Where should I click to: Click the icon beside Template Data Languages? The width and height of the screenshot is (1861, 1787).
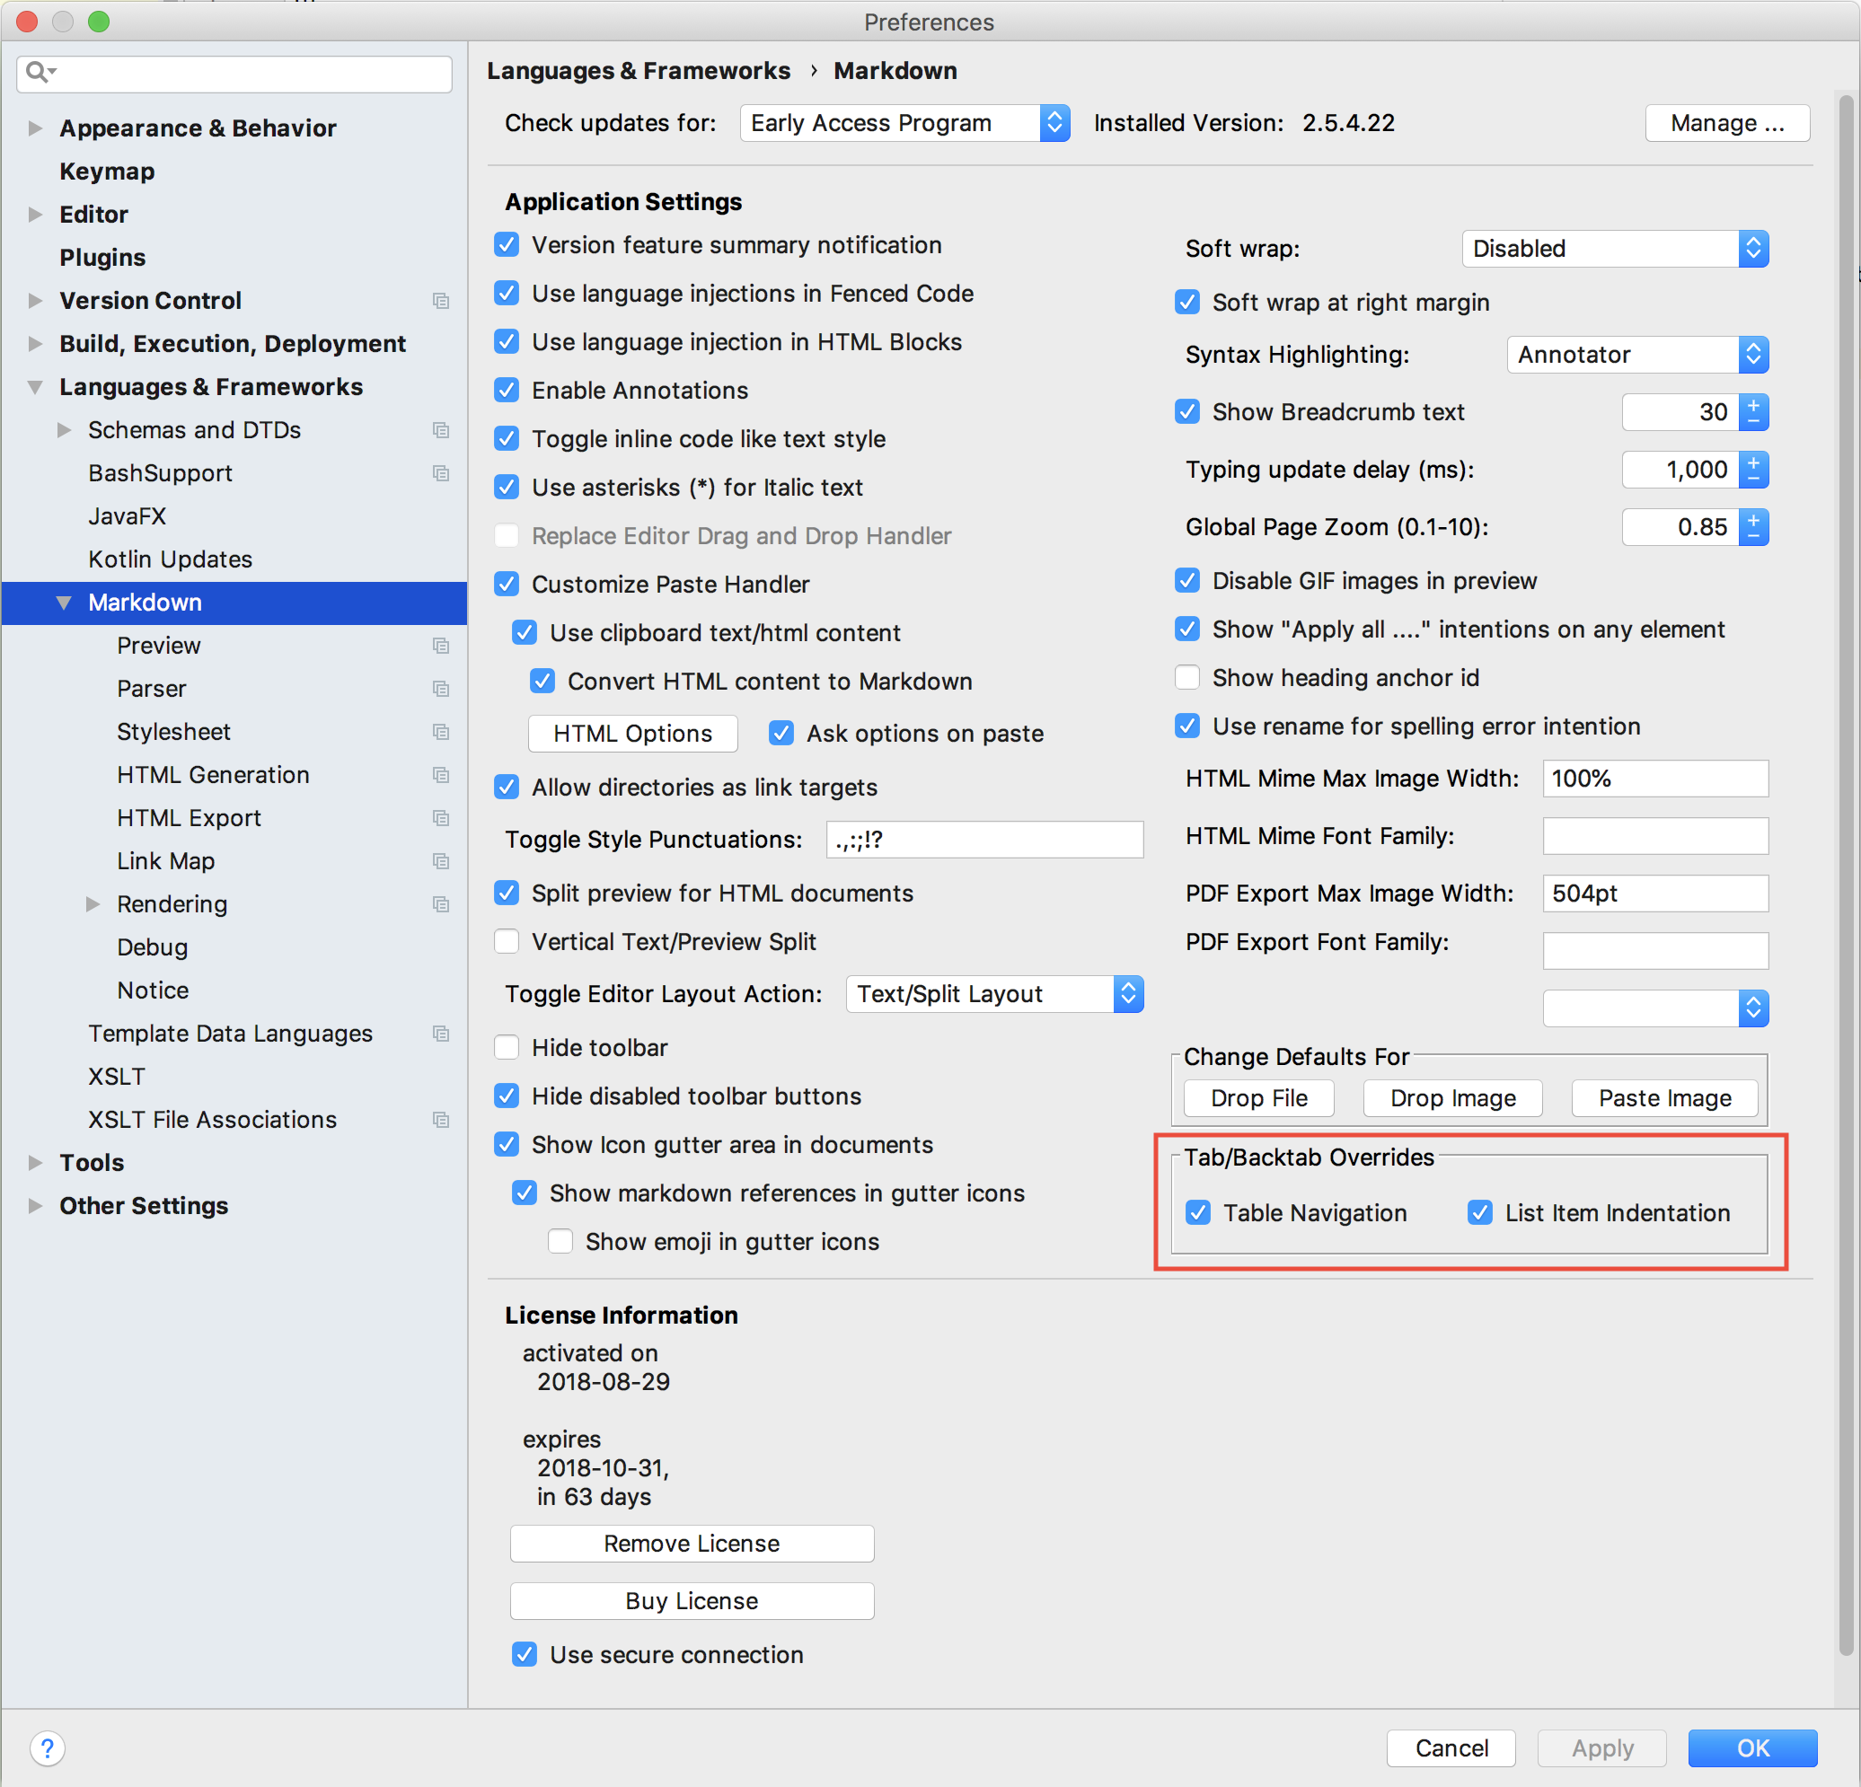[x=441, y=1034]
